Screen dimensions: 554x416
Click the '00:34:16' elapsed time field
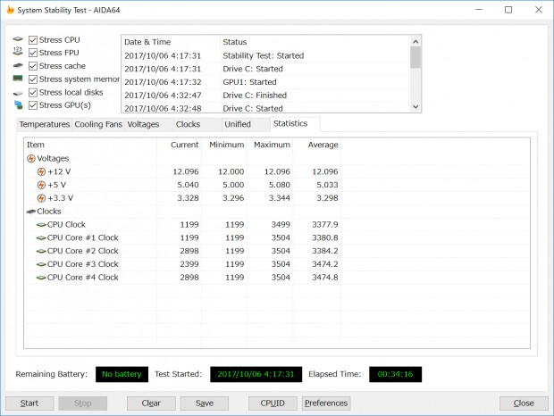(x=395, y=374)
